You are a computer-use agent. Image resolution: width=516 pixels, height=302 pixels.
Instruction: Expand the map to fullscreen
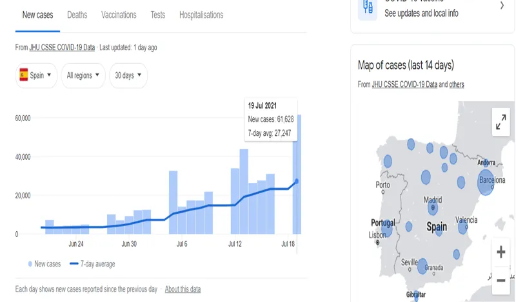coord(501,122)
